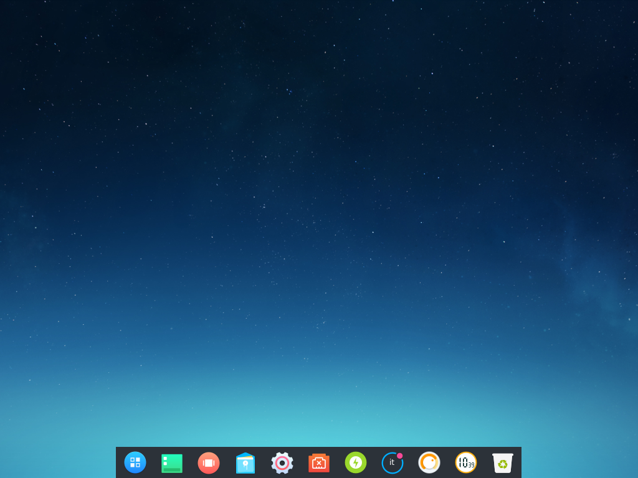This screenshot has width=638, height=478.
Task: Click dock padding right of the Trash
Action: click(518, 463)
